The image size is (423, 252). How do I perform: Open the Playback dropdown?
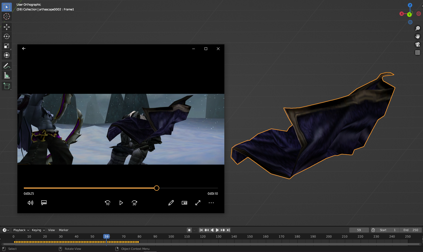(x=21, y=230)
